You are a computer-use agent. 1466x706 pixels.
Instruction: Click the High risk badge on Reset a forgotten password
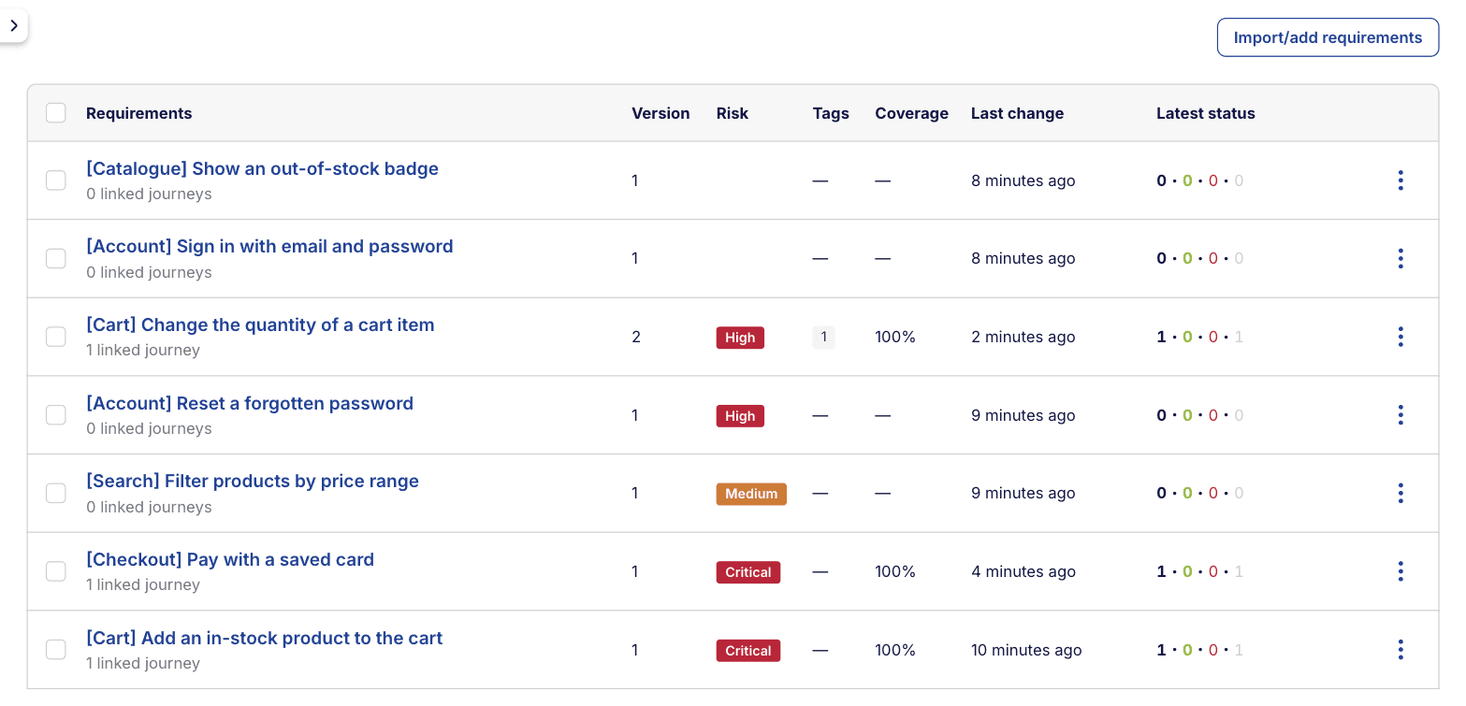[740, 416]
